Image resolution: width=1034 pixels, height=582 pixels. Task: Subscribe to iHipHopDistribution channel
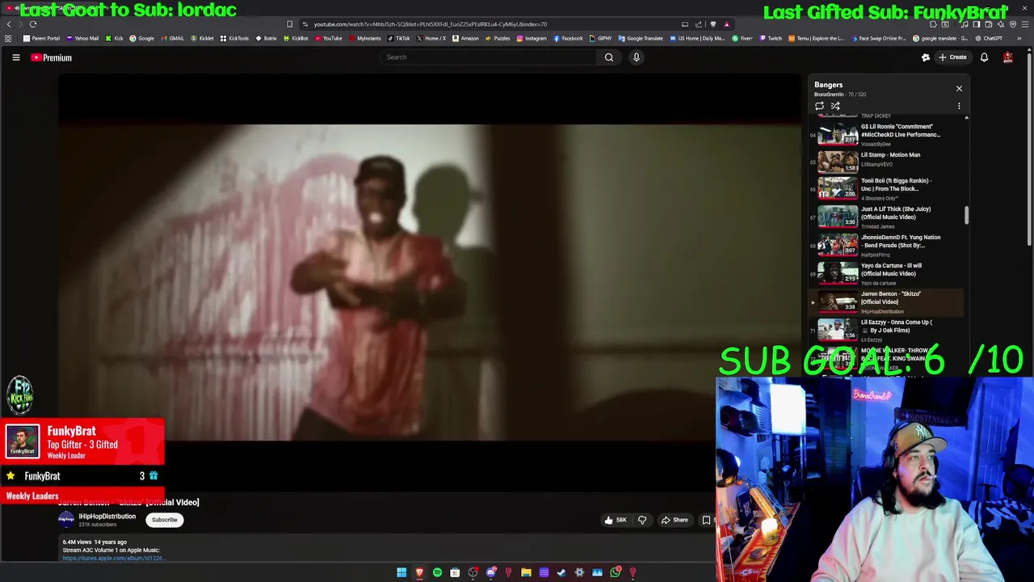[164, 520]
